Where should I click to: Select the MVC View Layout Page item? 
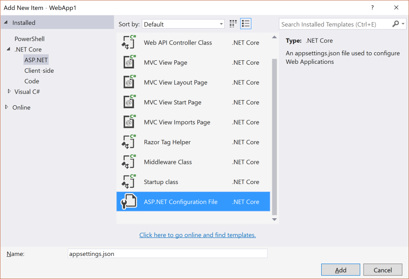pos(193,82)
